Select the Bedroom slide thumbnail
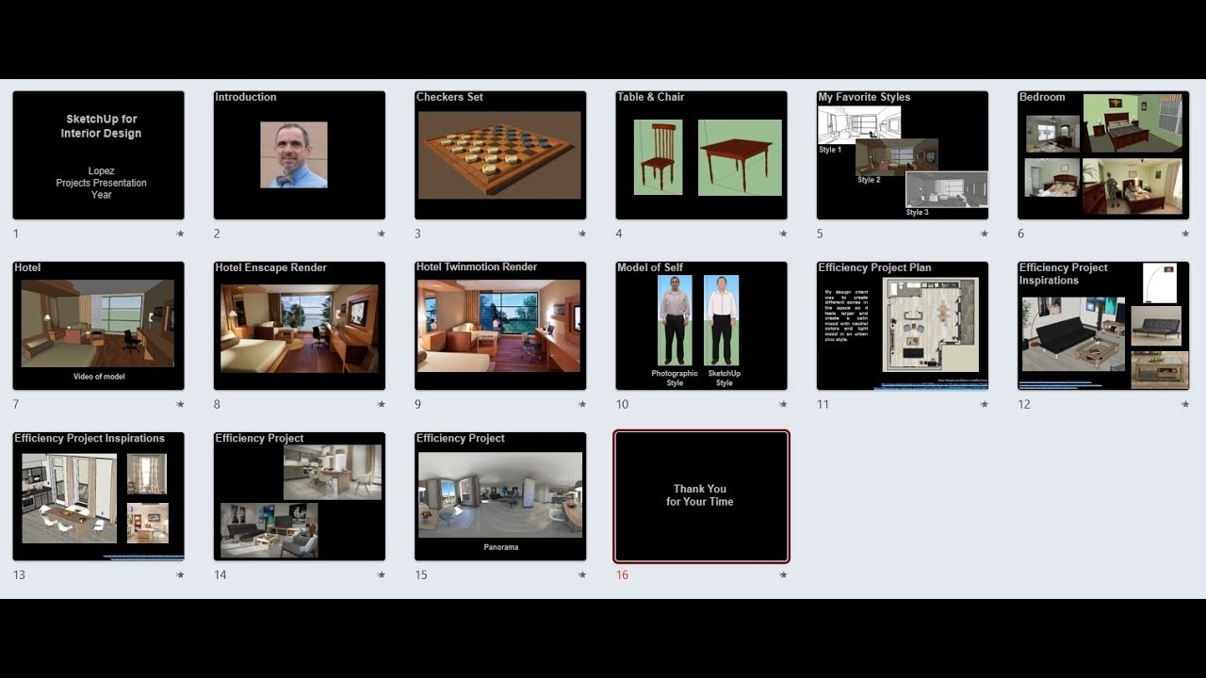 [1103, 155]
